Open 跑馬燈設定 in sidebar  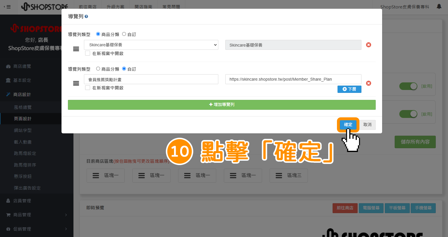pyautogui.click(x=25, y=153)
